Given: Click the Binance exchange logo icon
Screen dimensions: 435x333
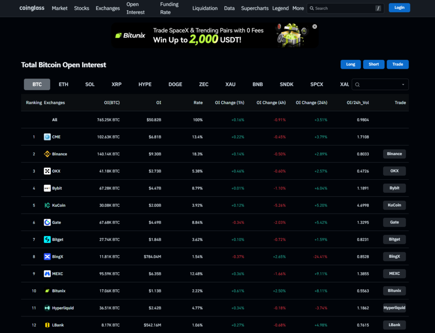Looking at the screenshot, I should [x=47, y=154].
